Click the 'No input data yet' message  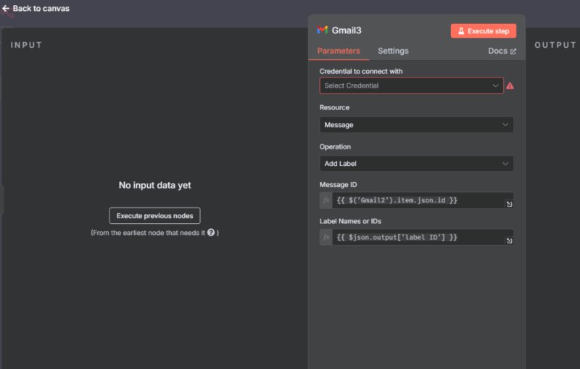pos(154,186)
